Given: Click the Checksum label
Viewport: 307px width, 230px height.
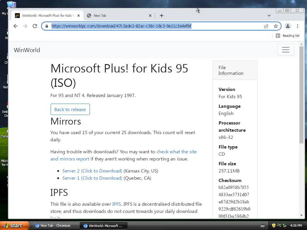Looking at the screenshot, I should coord(230,180).
